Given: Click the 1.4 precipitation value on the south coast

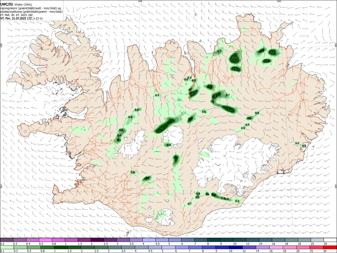Looking at the screenshot, I should [x=207, y=194].
